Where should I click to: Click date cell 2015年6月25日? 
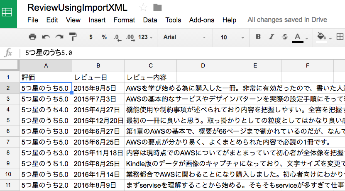(98, 142)
